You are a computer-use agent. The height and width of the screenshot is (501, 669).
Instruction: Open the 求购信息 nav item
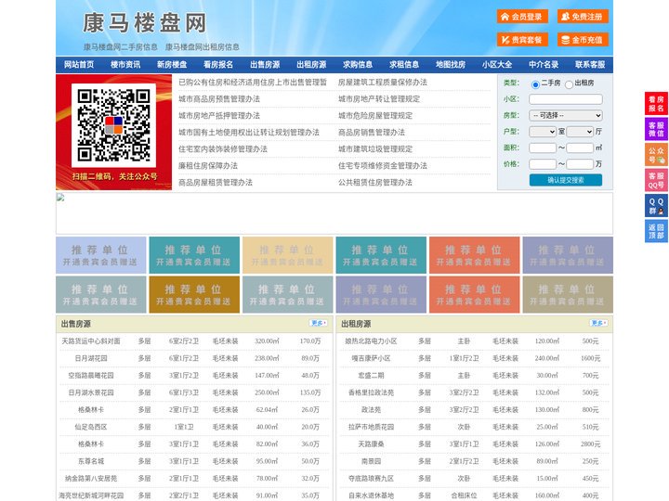[x=358, y=65]
